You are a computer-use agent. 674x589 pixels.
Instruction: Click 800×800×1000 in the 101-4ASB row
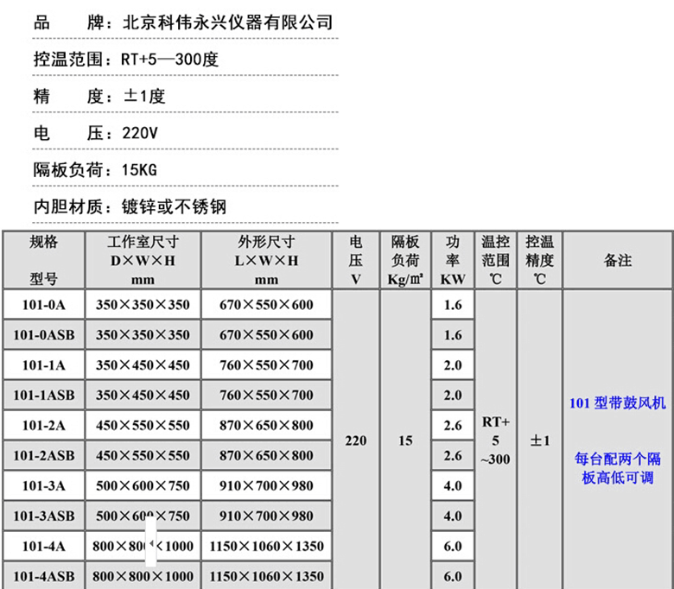(143, 576)
